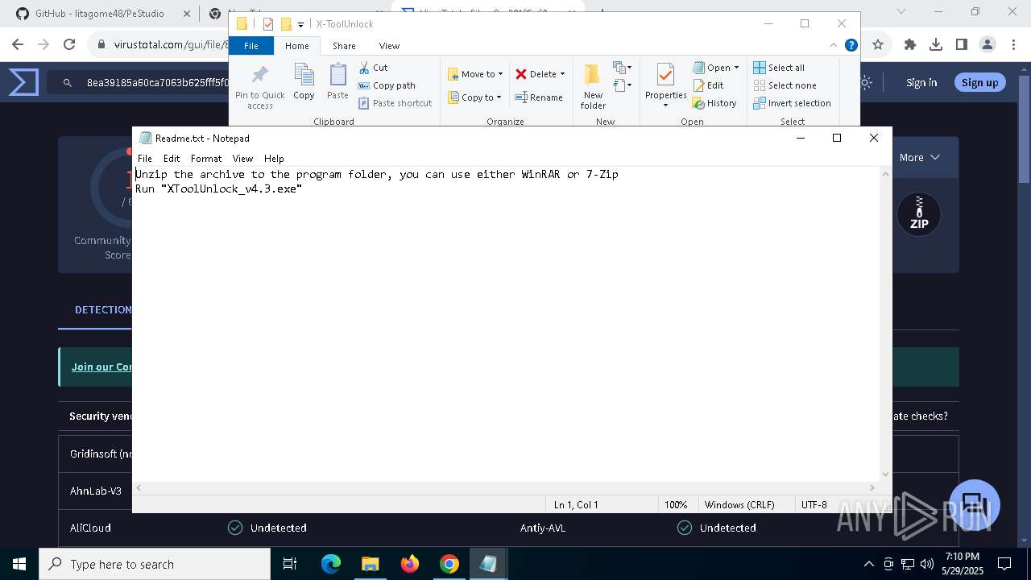The image size is (1031, 580).
Task: Open Quick Access Toolbar customize dropdown
Action: click(300, 24)
